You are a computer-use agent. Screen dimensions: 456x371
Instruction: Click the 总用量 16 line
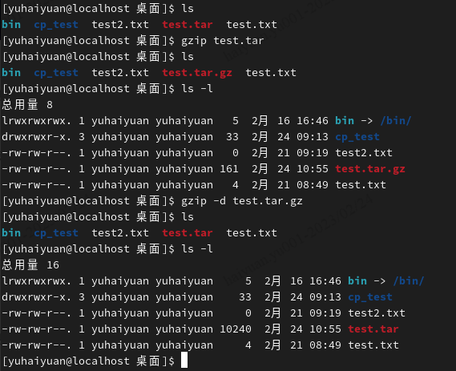[30, 265]
